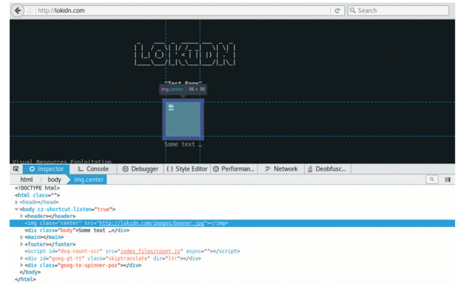Click the broken image icon in highlighted box
The image size is (468, 289).
coord(171,108)
